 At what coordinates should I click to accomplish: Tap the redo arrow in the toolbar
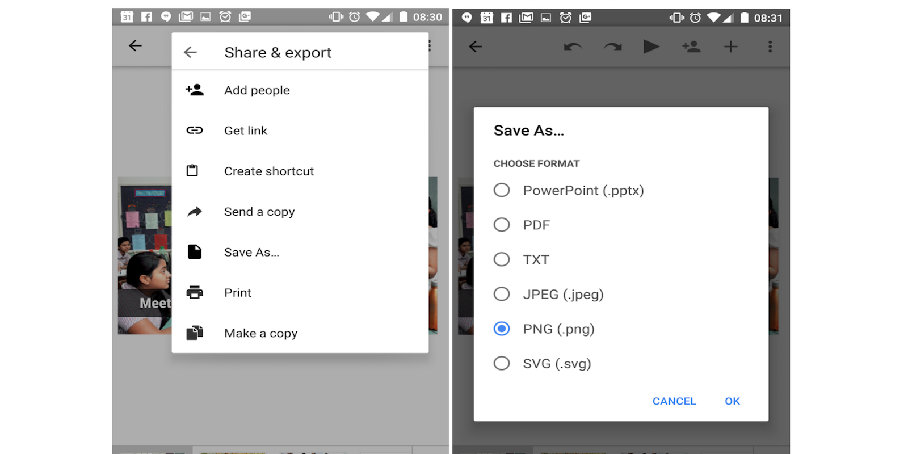point(612,47)
